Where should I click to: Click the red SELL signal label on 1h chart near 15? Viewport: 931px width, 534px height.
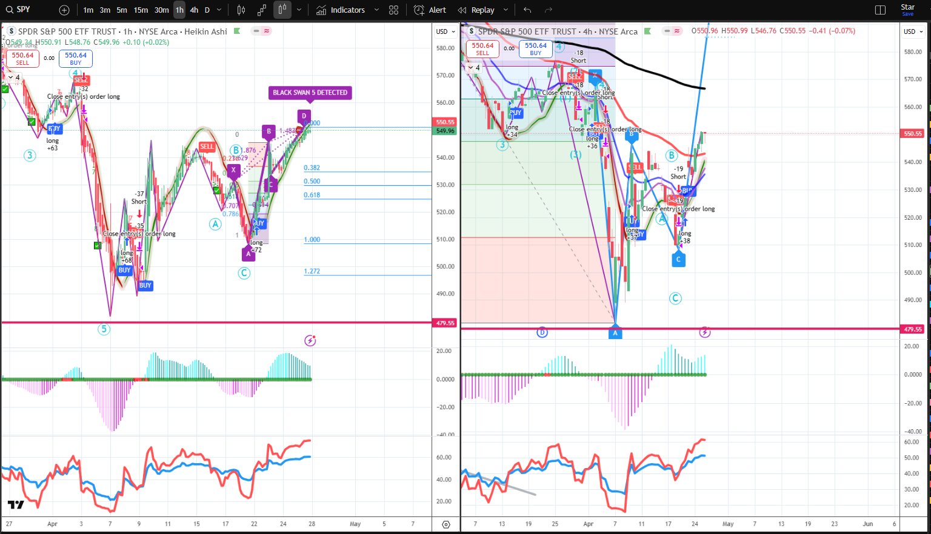point(207,147)
